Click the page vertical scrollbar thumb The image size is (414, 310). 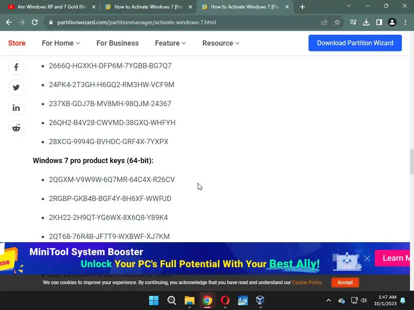[412, 161]
